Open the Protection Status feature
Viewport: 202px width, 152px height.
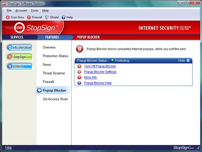click(x=55, y=56)
